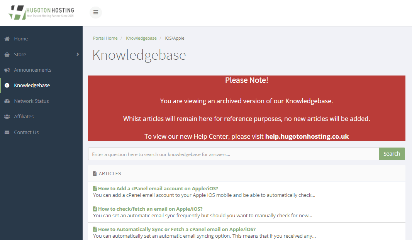
Task: Click file icon beside 'How to check/fetch an email' article
Action: 95,209
